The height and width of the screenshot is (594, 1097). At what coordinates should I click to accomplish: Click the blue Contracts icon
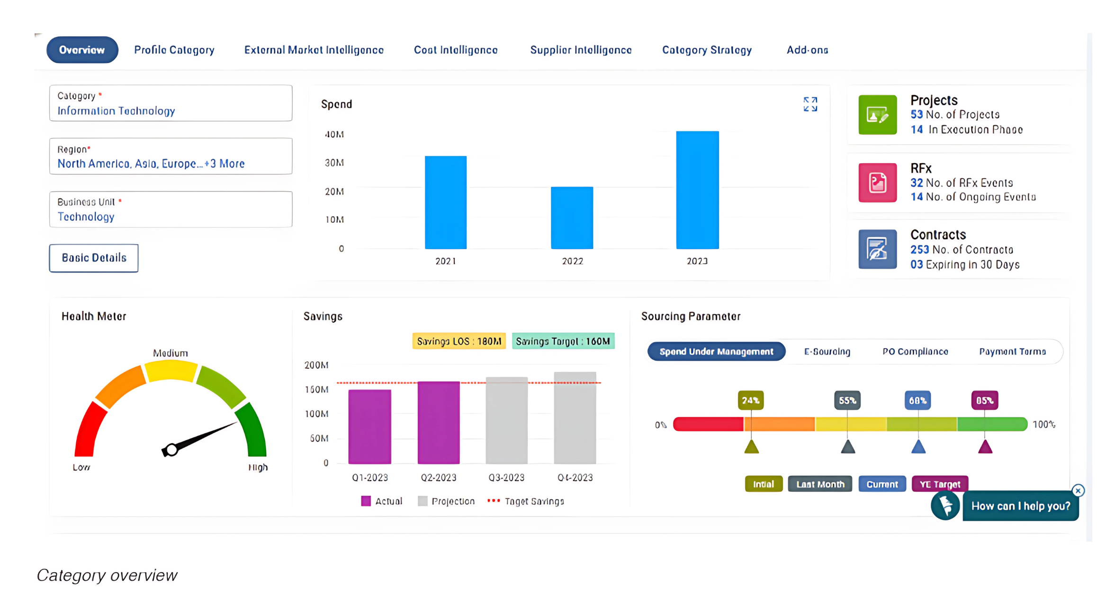(877, 249)
